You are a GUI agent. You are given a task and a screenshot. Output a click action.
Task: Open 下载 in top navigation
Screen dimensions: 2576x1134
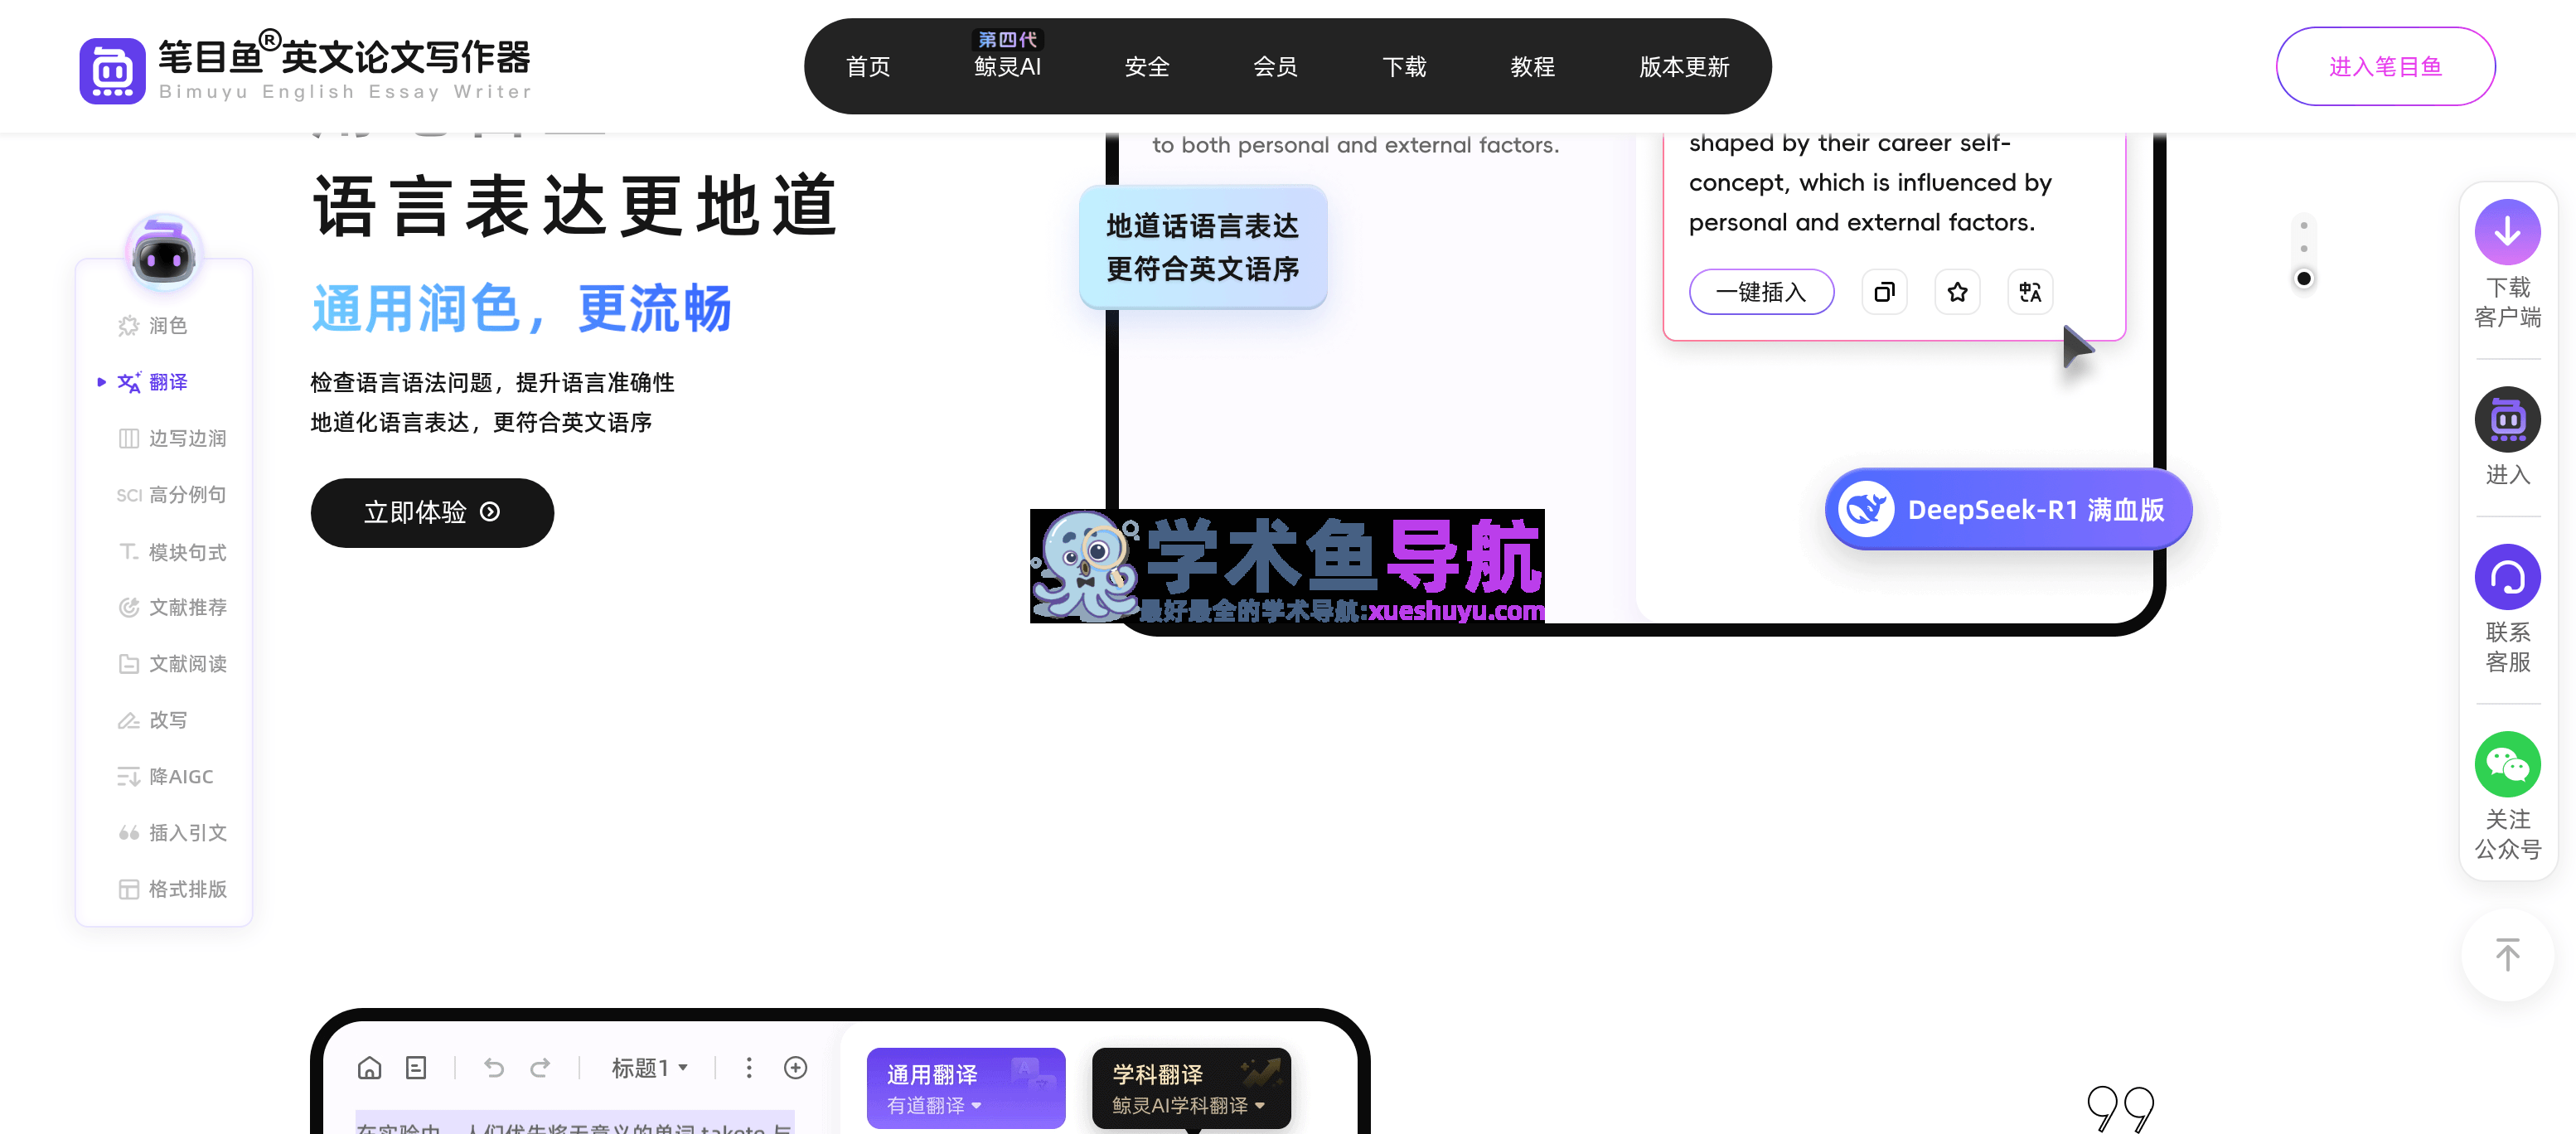[x=1404, y=66]
